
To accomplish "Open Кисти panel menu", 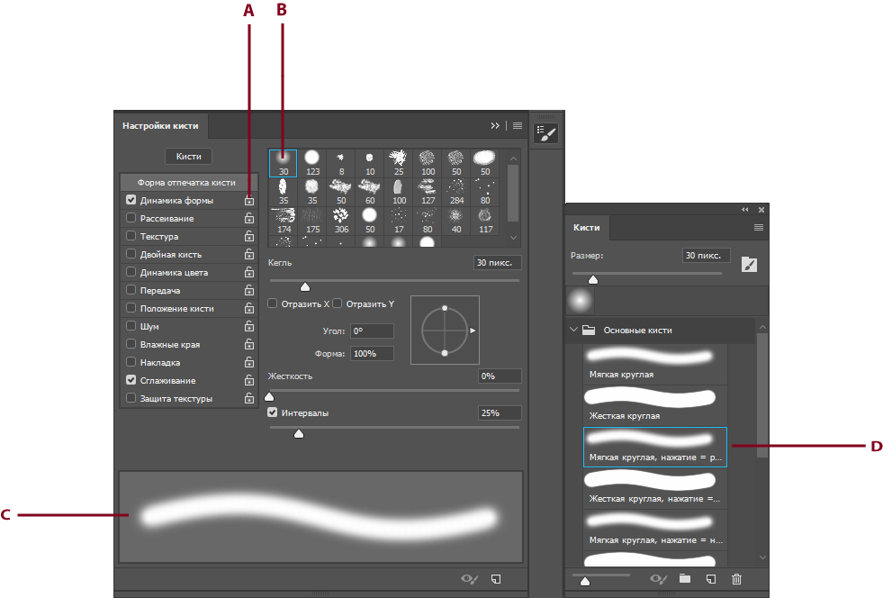I will [x=759, y=228].
